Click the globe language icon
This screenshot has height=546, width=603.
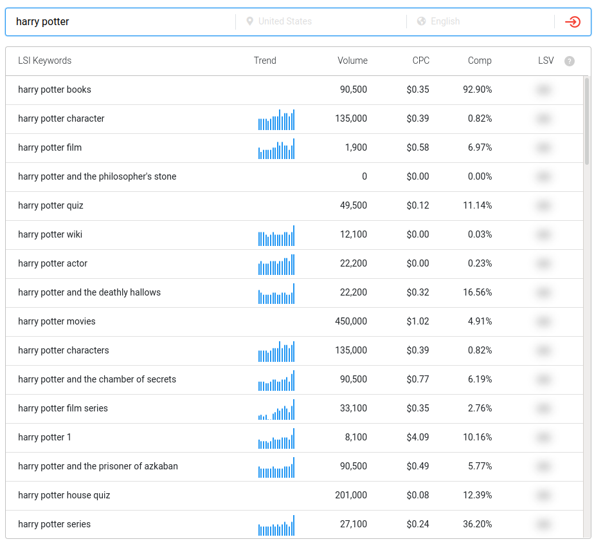(x=422, y=21)
